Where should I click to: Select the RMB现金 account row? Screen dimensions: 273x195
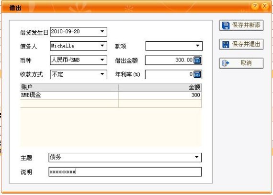pyautogui.click(x=111, y=95)
